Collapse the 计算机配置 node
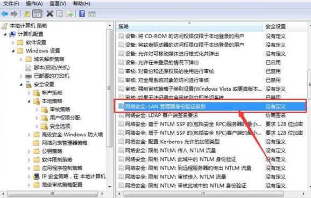The width and height of the screenshot is (311, 198). pos(5,34)
